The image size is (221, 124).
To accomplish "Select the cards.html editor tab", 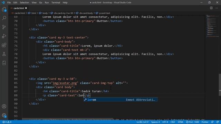I will point(19,8).
